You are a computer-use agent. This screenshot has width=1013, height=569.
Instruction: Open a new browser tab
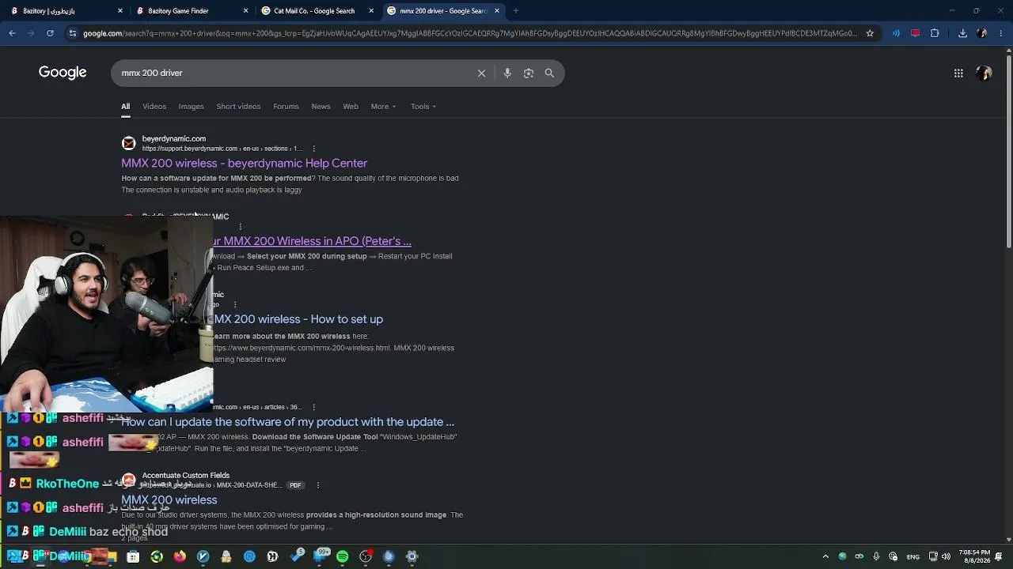515,11
